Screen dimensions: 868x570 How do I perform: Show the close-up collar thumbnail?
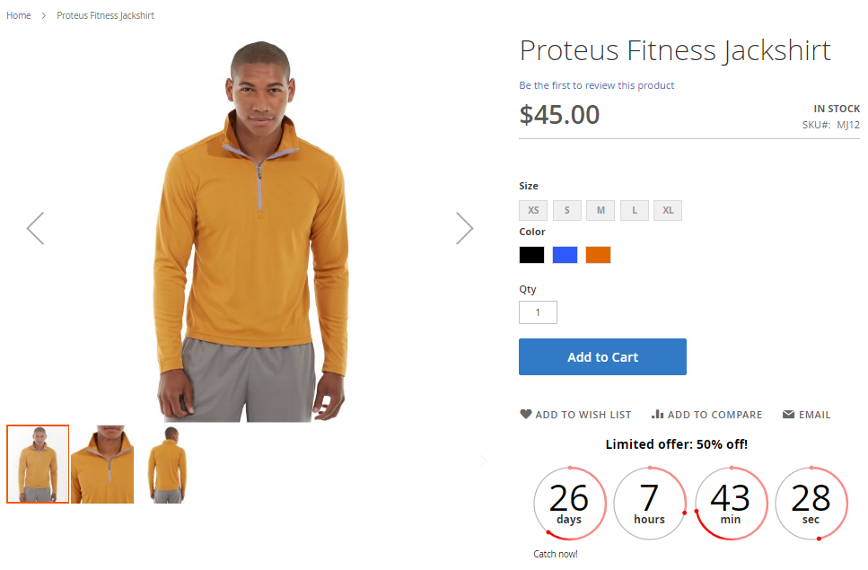pos(102,464)
